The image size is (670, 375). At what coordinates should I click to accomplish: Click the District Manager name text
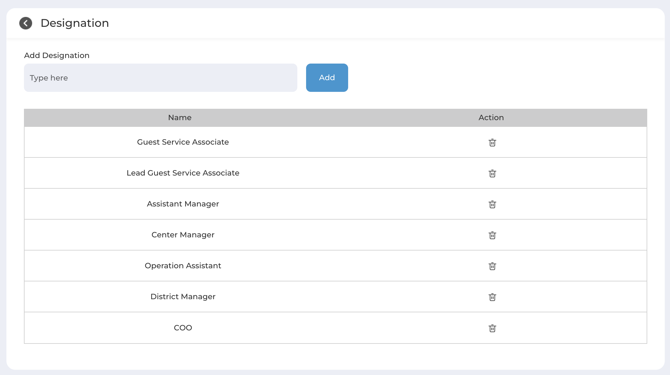tap(183, 297)
